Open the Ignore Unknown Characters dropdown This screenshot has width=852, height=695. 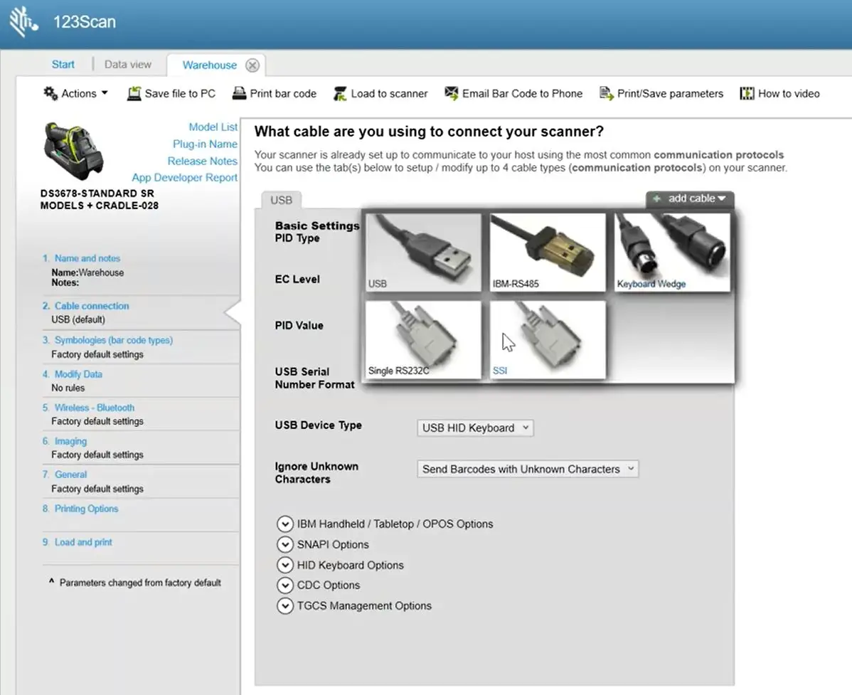[528, 469]
